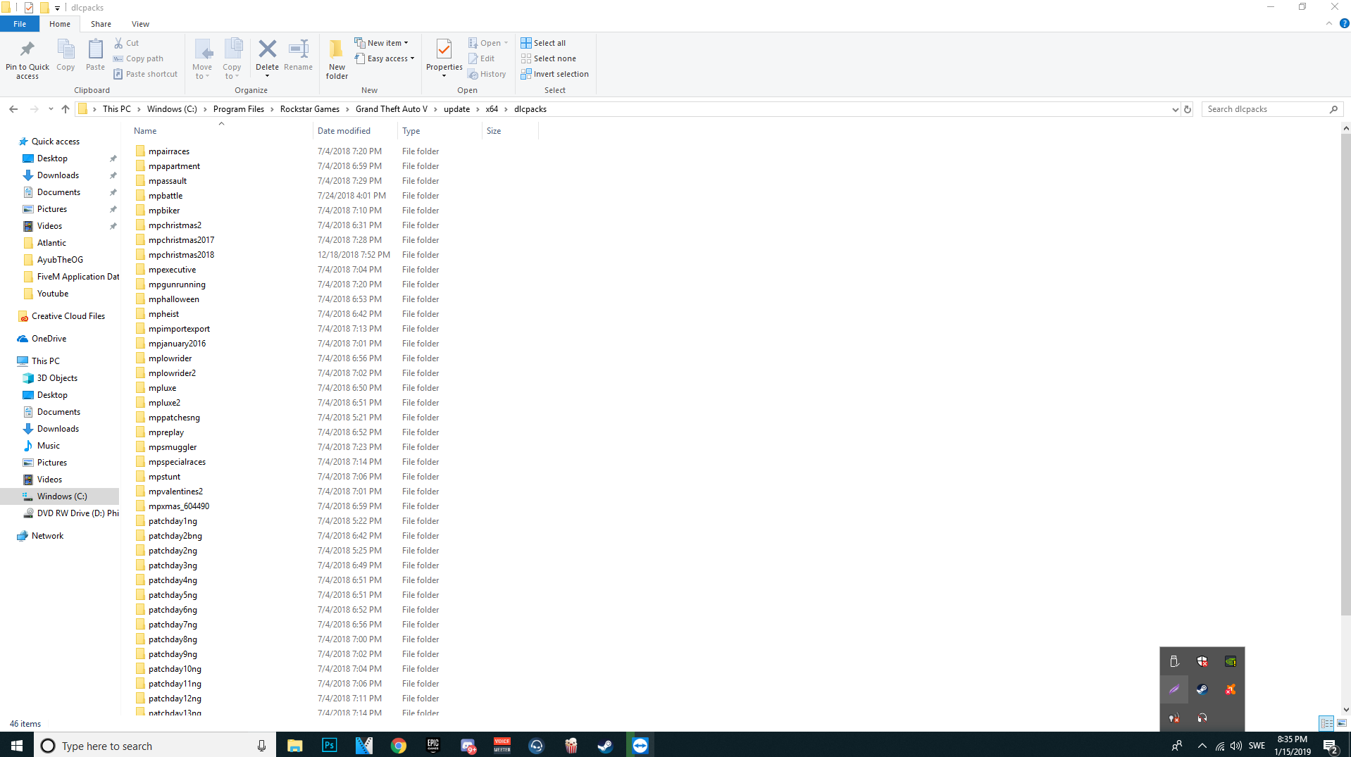Open Steam from the taskbar

pyautogui.click(x=605, y=745)
